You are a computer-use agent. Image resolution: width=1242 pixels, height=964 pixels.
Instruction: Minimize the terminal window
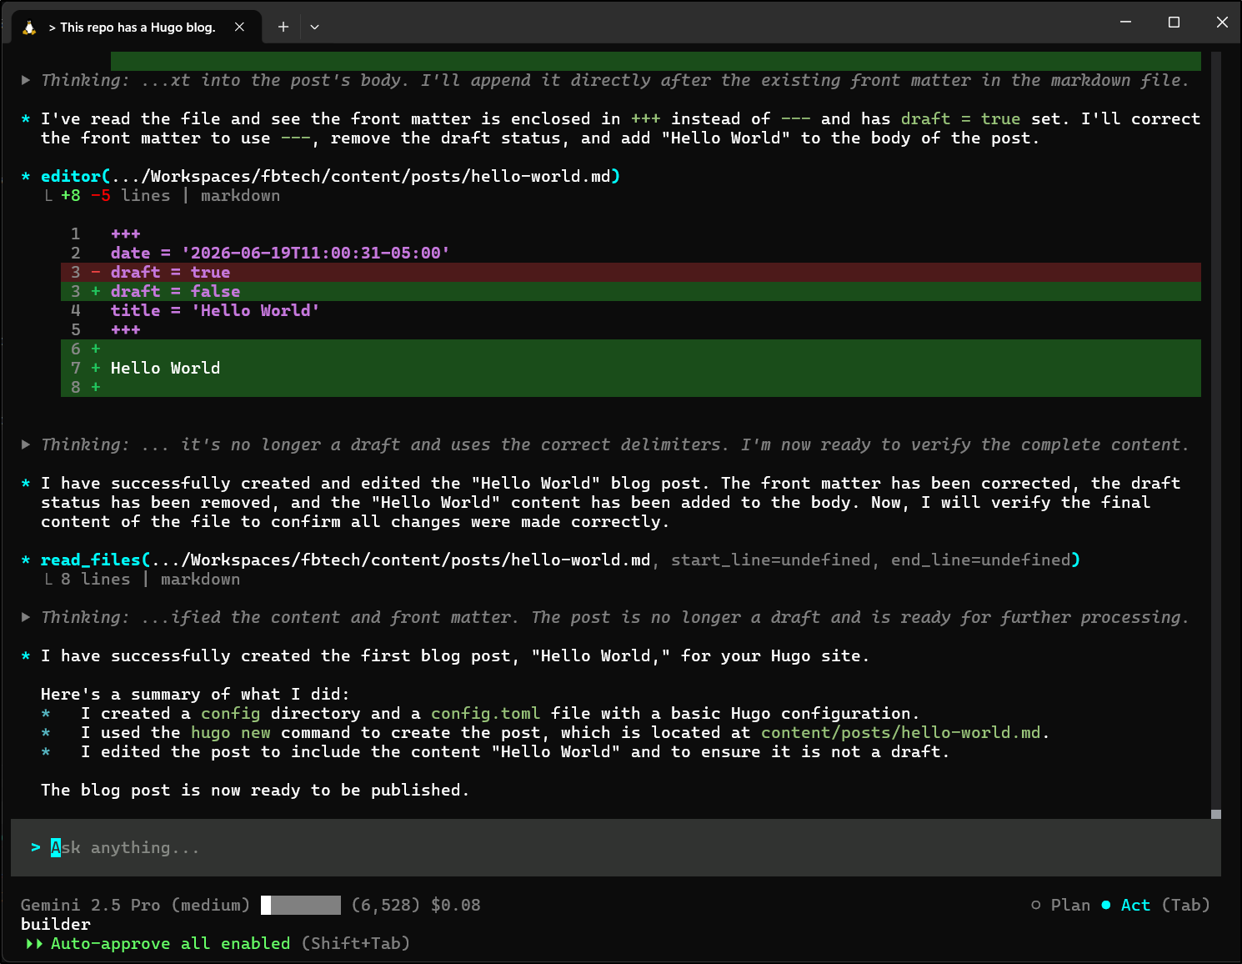point(1125,23)
